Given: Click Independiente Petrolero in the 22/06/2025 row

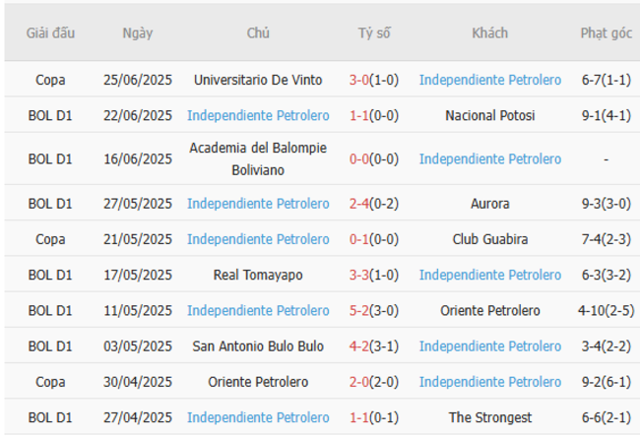Looking at the screenshot, I should (x=258, y=115).
